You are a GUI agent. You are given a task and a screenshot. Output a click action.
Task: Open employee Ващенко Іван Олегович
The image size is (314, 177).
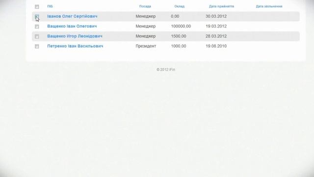tap(72, 26)
